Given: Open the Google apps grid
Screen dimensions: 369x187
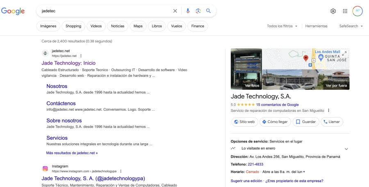Looking at the screenshot, I should click(x=345, y=11).
